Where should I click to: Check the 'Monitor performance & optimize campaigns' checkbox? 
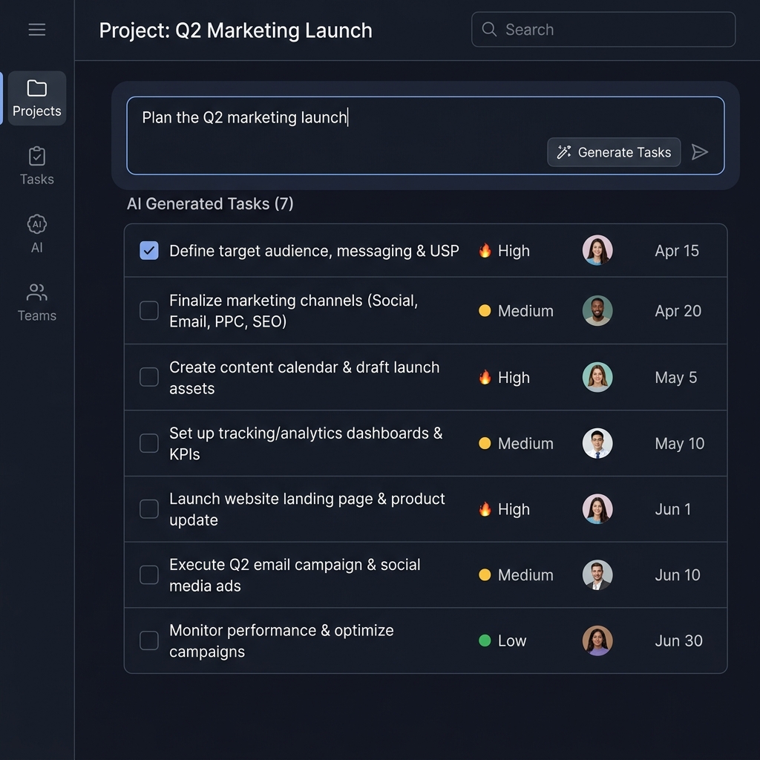[148, 641]
